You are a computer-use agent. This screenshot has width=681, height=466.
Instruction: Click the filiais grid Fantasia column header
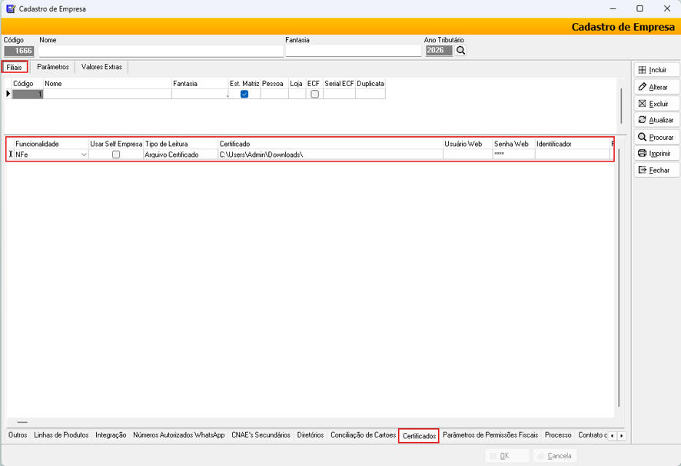(200, 84)
